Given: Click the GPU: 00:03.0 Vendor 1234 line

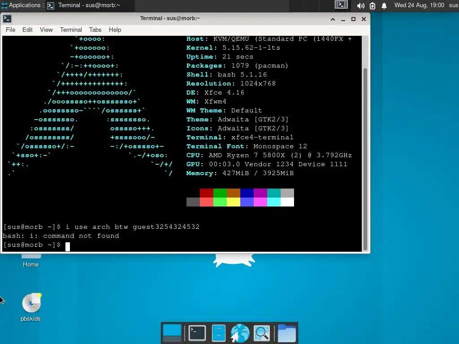Looking at the screenshot, I should 267,164.
